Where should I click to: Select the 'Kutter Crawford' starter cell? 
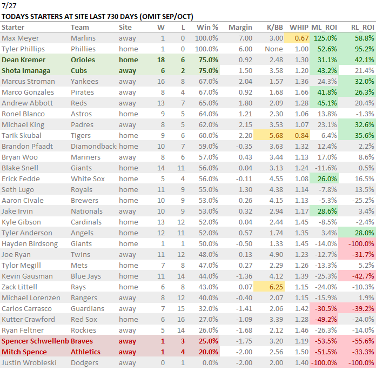(x=28, y=319)
